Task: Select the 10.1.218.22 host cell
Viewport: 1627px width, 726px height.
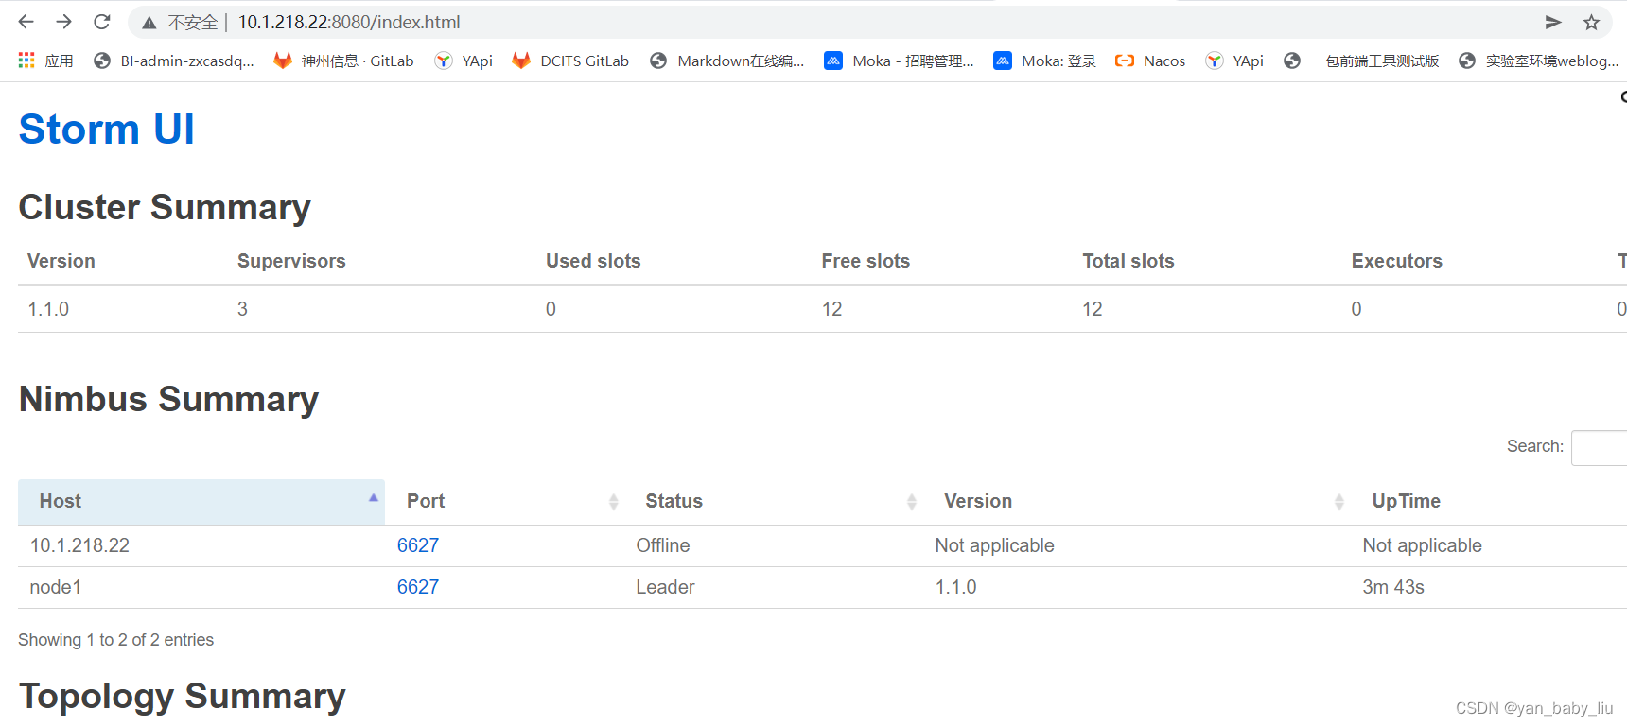Action: point(79,545)
